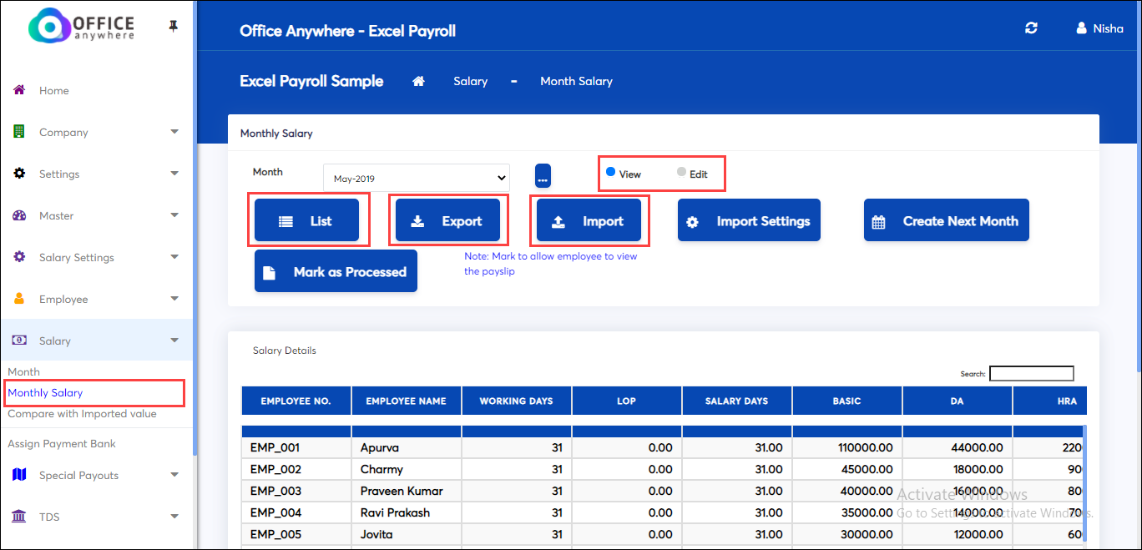Sort by Working Days column header
Image resolution: width=1142 pixels, height=550 pixels.
517,401
